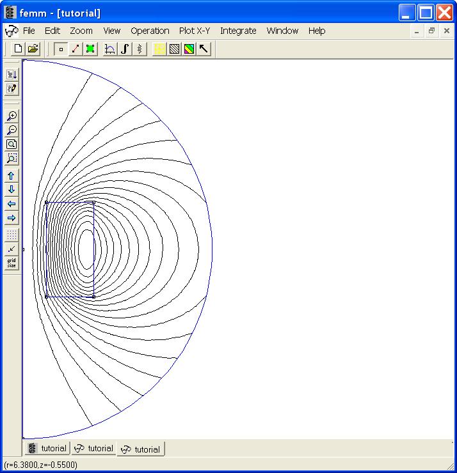Open the Integrate menu
The image size is (457, 473).
pos(238,31)
